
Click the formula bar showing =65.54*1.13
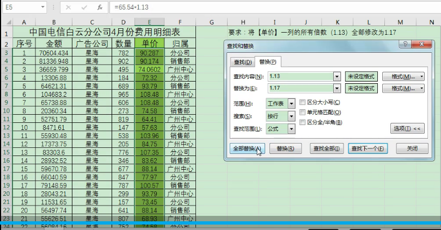coord(275,7)
